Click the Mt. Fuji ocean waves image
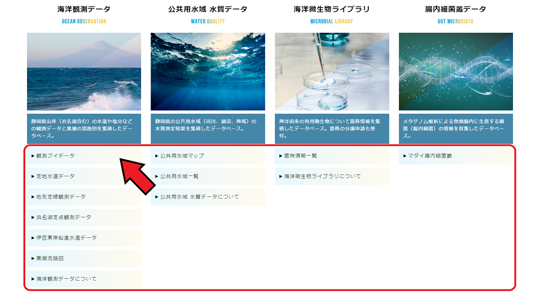Screen dimensions: 540x295 tap(84, 72)
